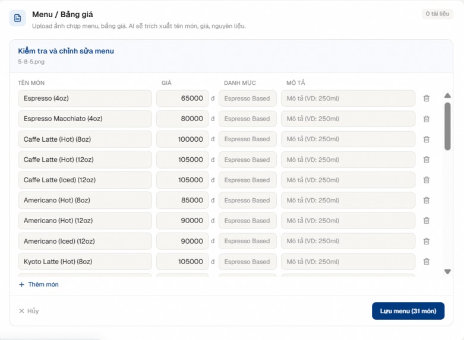Click the 'MÔ TẢ' column header

tap(296, 83)
